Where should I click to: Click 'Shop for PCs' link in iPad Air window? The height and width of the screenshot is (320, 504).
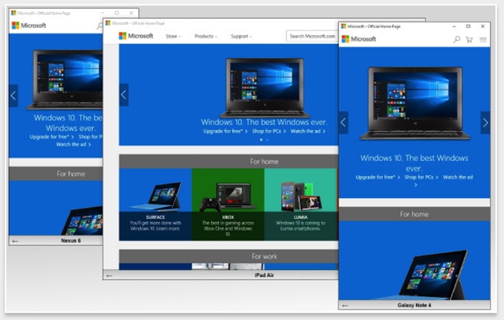coord(265,131)
